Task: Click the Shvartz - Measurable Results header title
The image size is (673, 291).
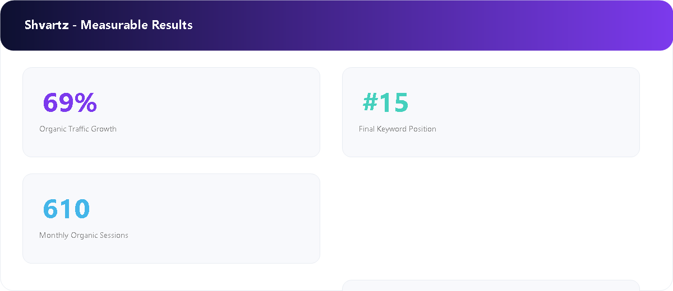Action: [109, 25]
